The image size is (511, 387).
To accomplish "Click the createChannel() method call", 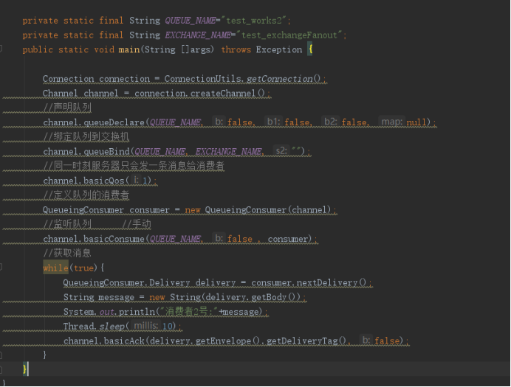I will pyautogui.click(x=227, y=94).
